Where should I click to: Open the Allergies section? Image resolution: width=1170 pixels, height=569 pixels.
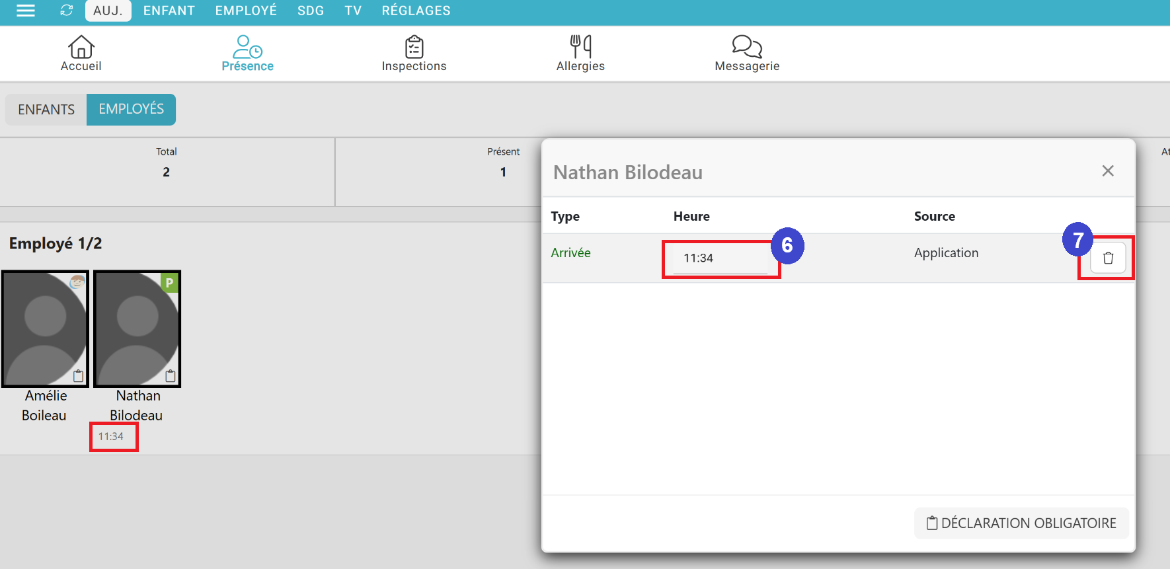580,48
